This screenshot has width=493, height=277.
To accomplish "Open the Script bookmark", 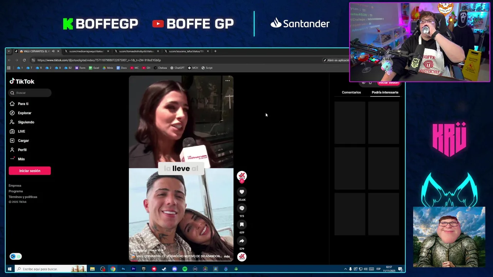I will pyautogui.click(x=207, y=68).
